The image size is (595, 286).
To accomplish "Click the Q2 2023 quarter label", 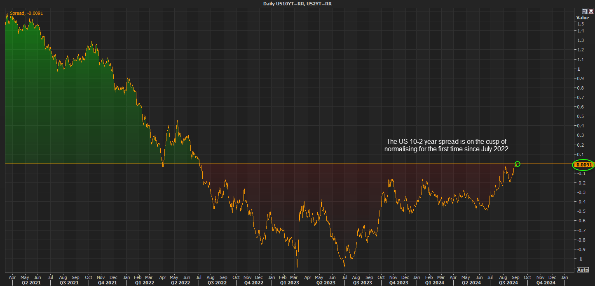I will tap(326, 282).
